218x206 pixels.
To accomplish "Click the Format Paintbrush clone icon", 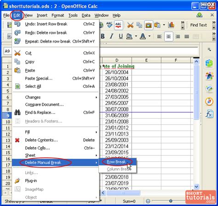I will 149,25.
